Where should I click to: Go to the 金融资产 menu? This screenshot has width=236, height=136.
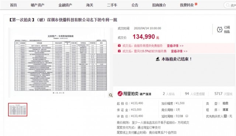tap(65, 5)
